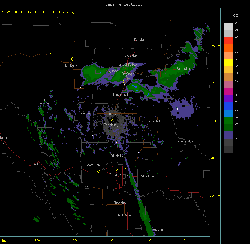Image resolution: width=250 pixels, height=244 pixels.
Task: Click the yellow V marker northwest of RockyMH
Action: click(51, 53)
